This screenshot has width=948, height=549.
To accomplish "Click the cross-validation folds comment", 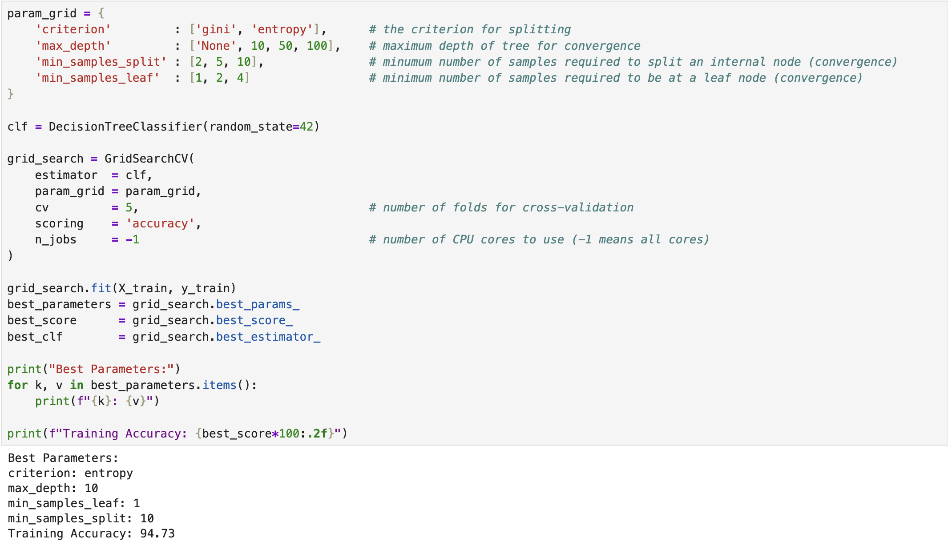I will point(501,208).
